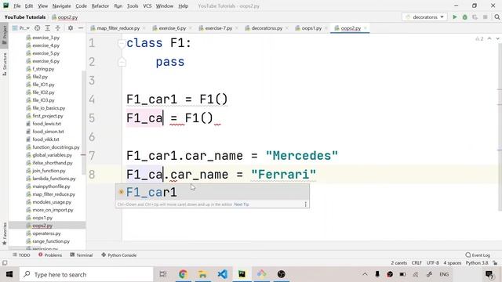This screenshot has height=282, width=502.
Task: Click the locate-file target icon in Project panel
Action: pos(38,28)
